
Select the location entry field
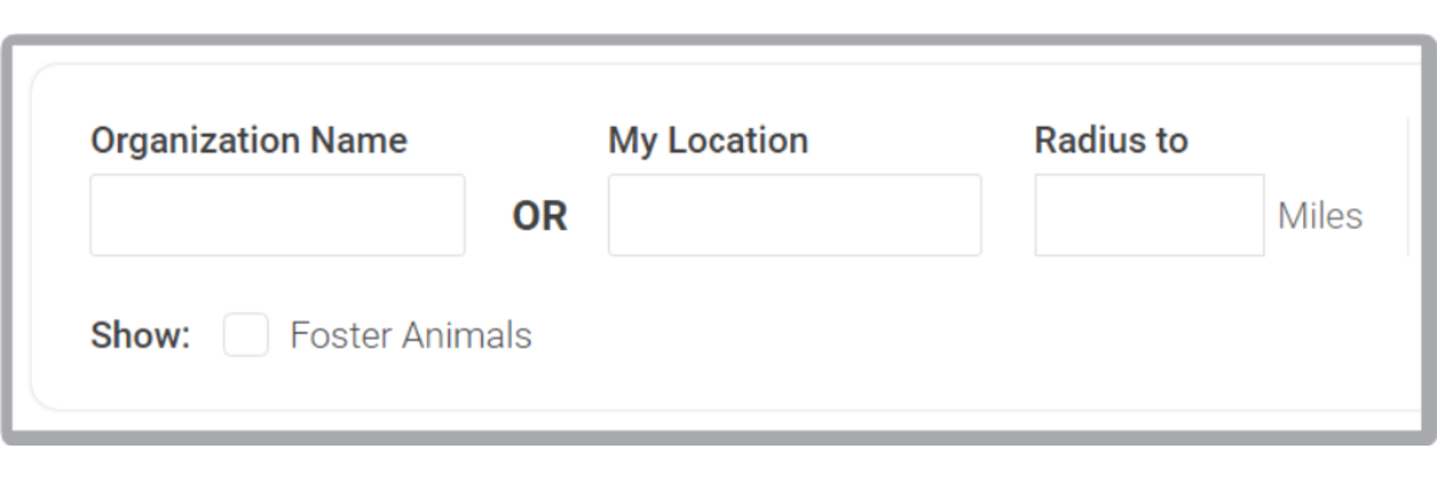[794, 216]
